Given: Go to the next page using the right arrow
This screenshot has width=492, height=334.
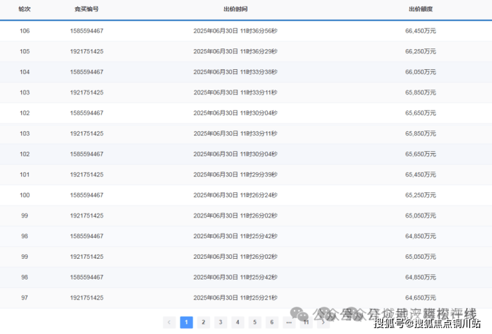Looking at the screenshot, I should pyautogui.click(x=323, y=322).
